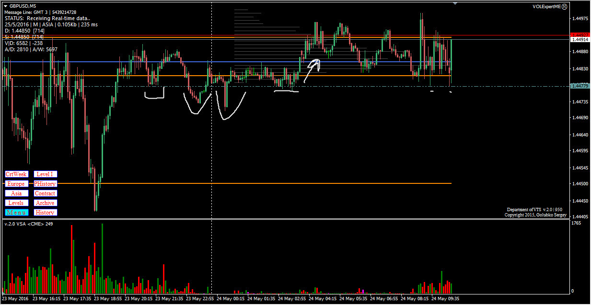Click the "25/5/2016 | M | ASIA" info line
Screen dimensions: 591x305
pos(51,24)
